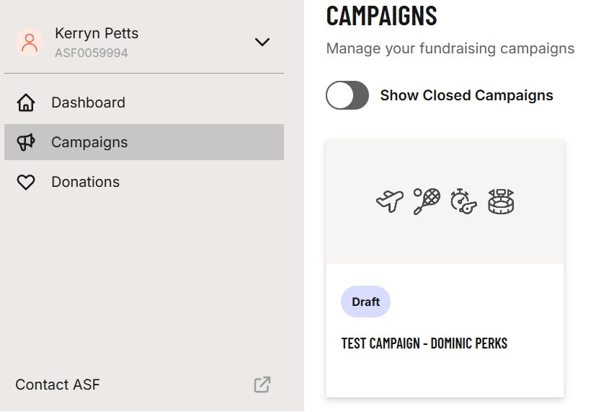Image resolution: width=614 pixels, height=412 pixels.
Task: Go to Donations in the sidebar
Action: 85,182
